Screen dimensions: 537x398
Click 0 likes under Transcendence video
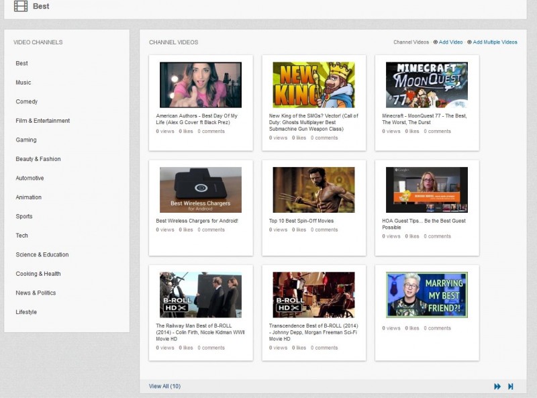click(299, 348)
